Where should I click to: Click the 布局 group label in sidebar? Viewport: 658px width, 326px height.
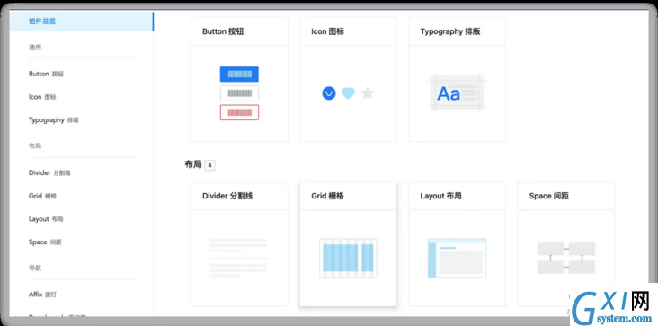[35, 146]
